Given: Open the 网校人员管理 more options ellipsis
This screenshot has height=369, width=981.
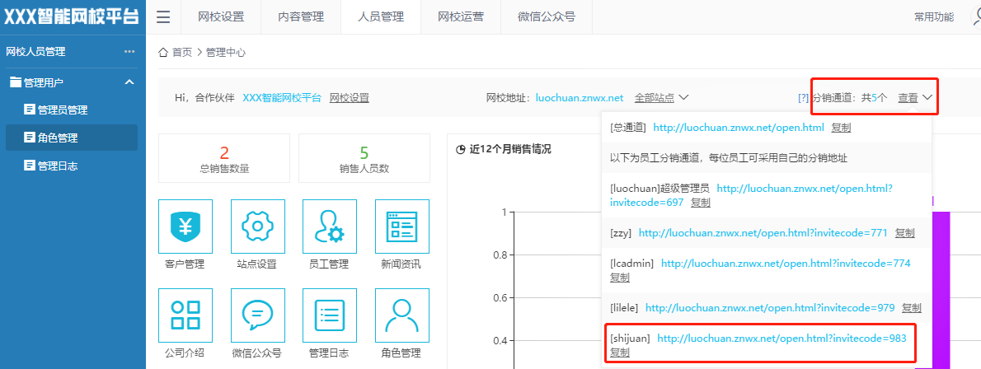Looking at the screenshot, I should 129,52.
